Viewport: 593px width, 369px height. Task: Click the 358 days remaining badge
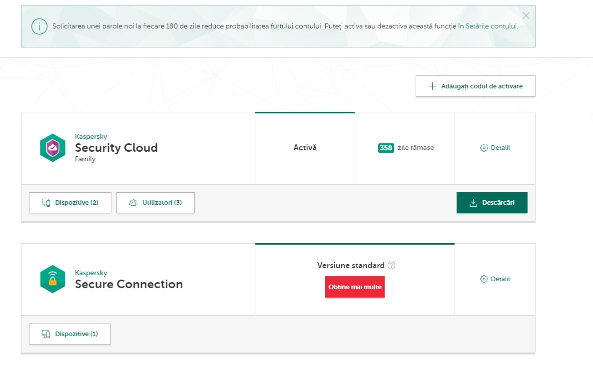tap(386, 148)
